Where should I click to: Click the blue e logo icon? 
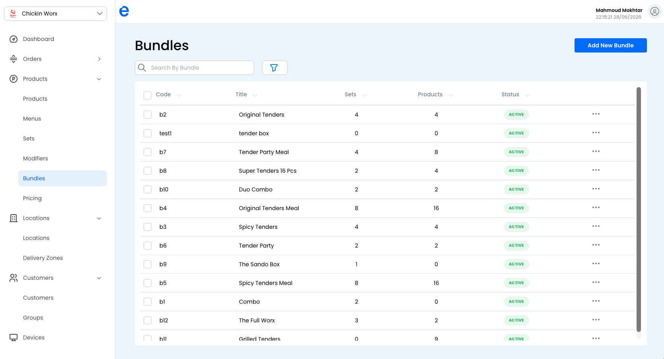(124, 12)
